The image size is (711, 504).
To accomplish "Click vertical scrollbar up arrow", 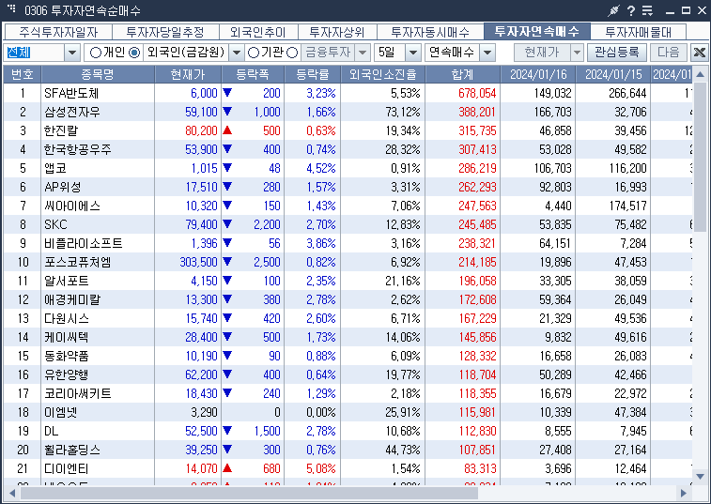I will (x=700, y=74).
